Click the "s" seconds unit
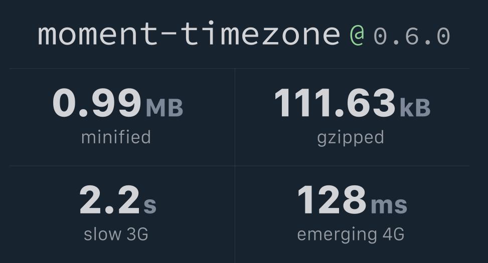The height and width of the screenshot is (263, 488). tap(150, 205)
